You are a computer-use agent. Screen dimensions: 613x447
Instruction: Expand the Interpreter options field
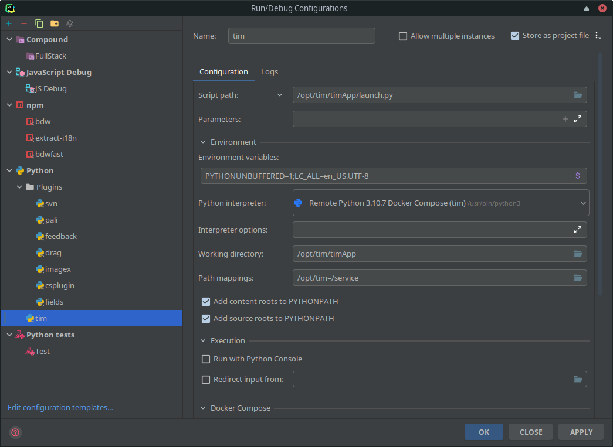pyautogui.click(x=577, y=230)
